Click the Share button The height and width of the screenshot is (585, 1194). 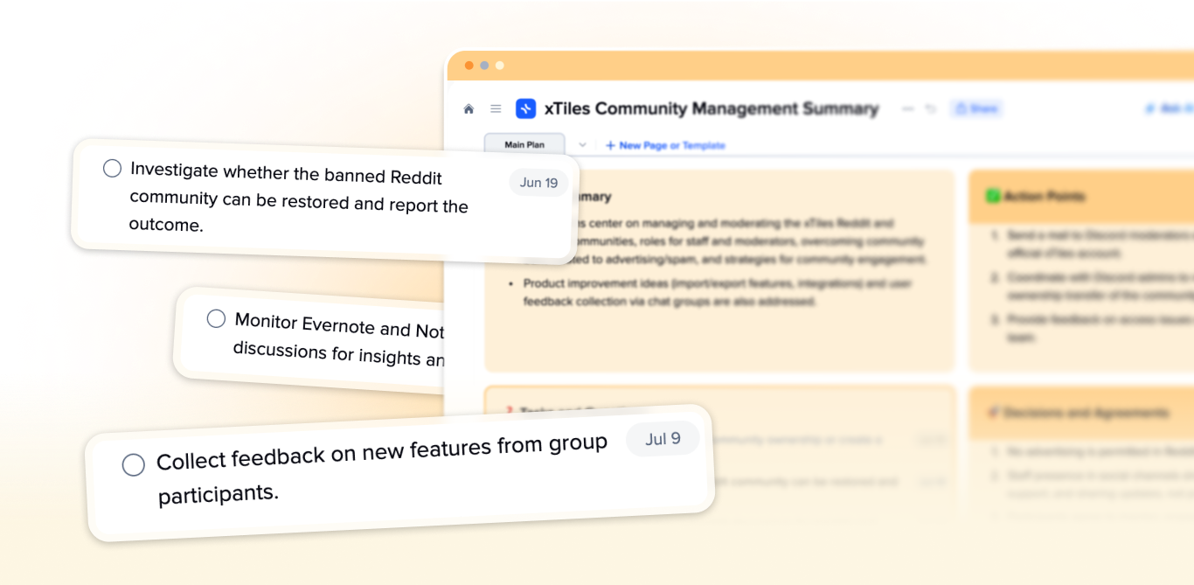[975, 109]
